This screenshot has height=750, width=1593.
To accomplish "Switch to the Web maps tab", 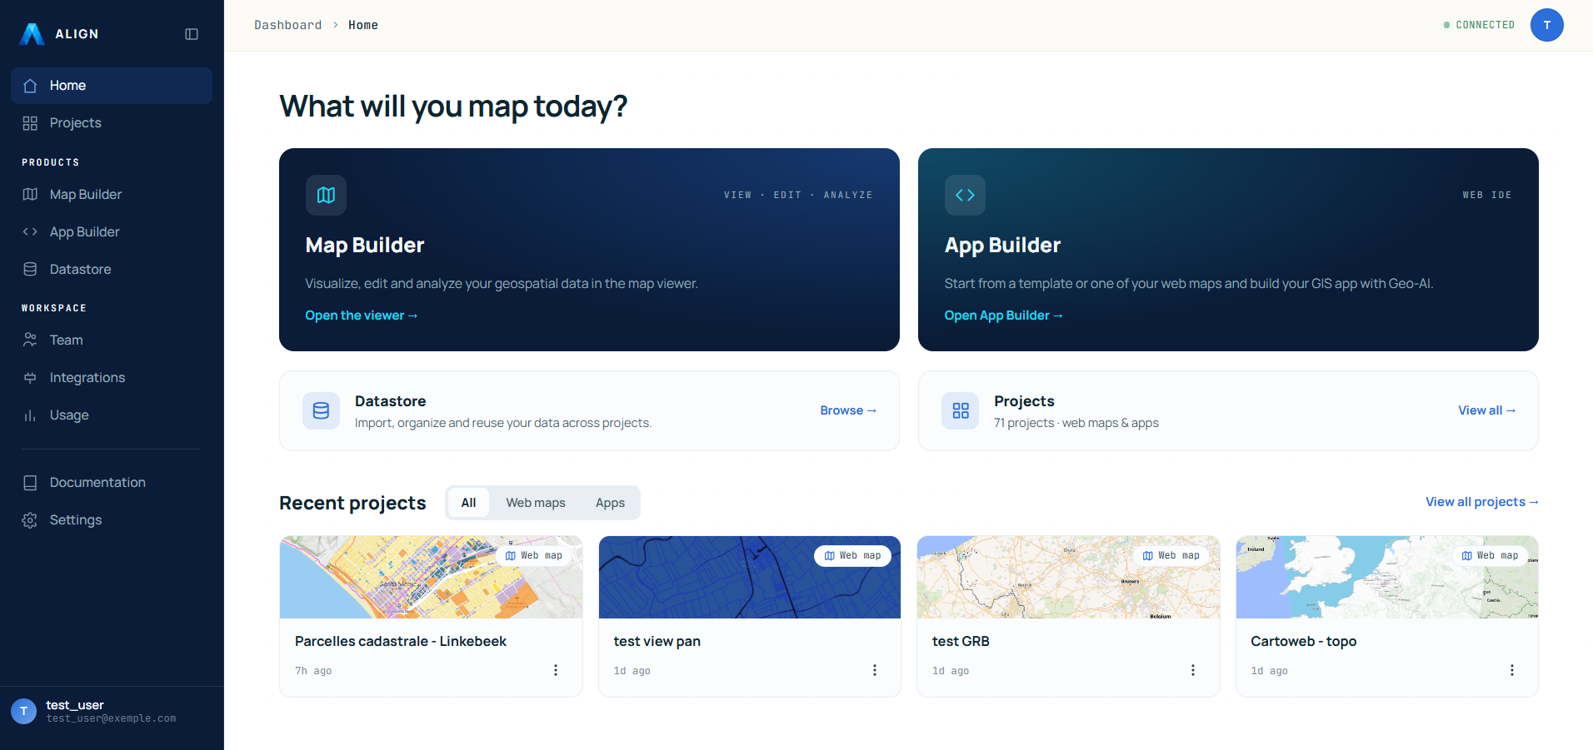I will click(536, 503).
